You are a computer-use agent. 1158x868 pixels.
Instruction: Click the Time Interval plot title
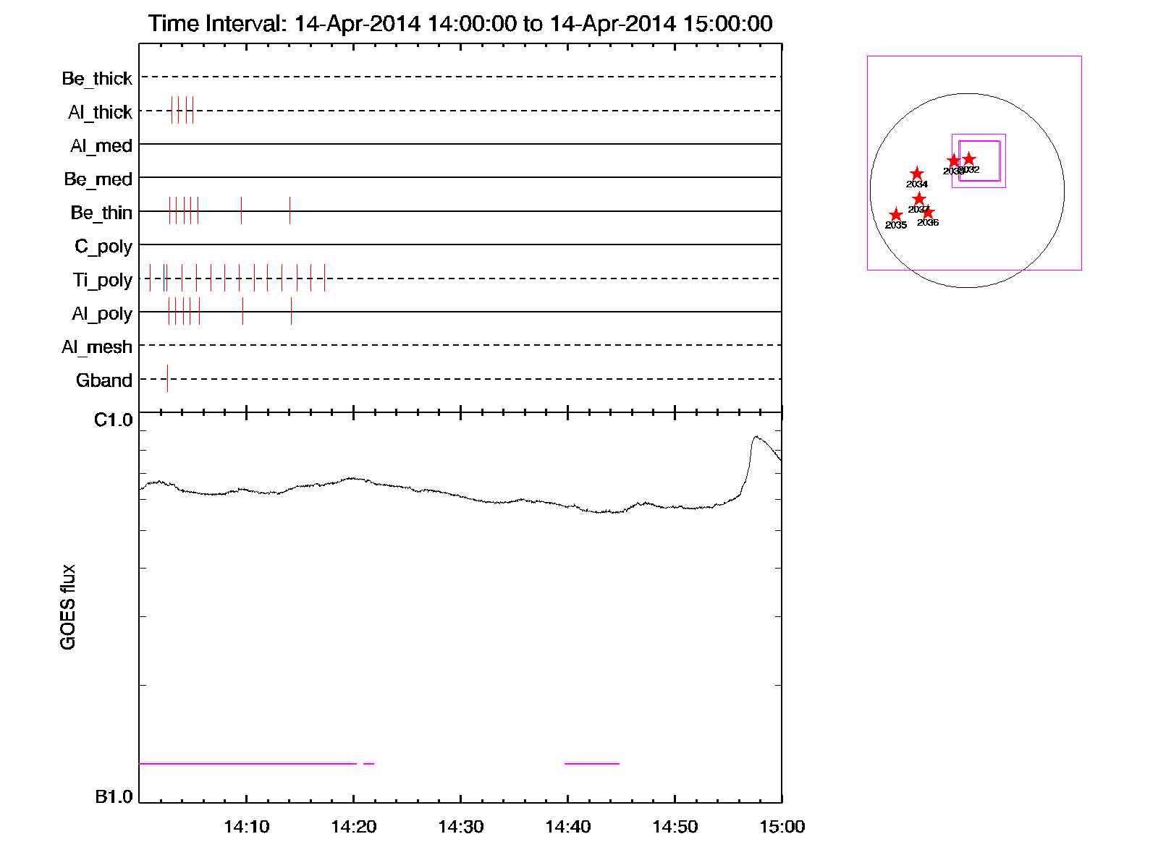pos(460,24)
